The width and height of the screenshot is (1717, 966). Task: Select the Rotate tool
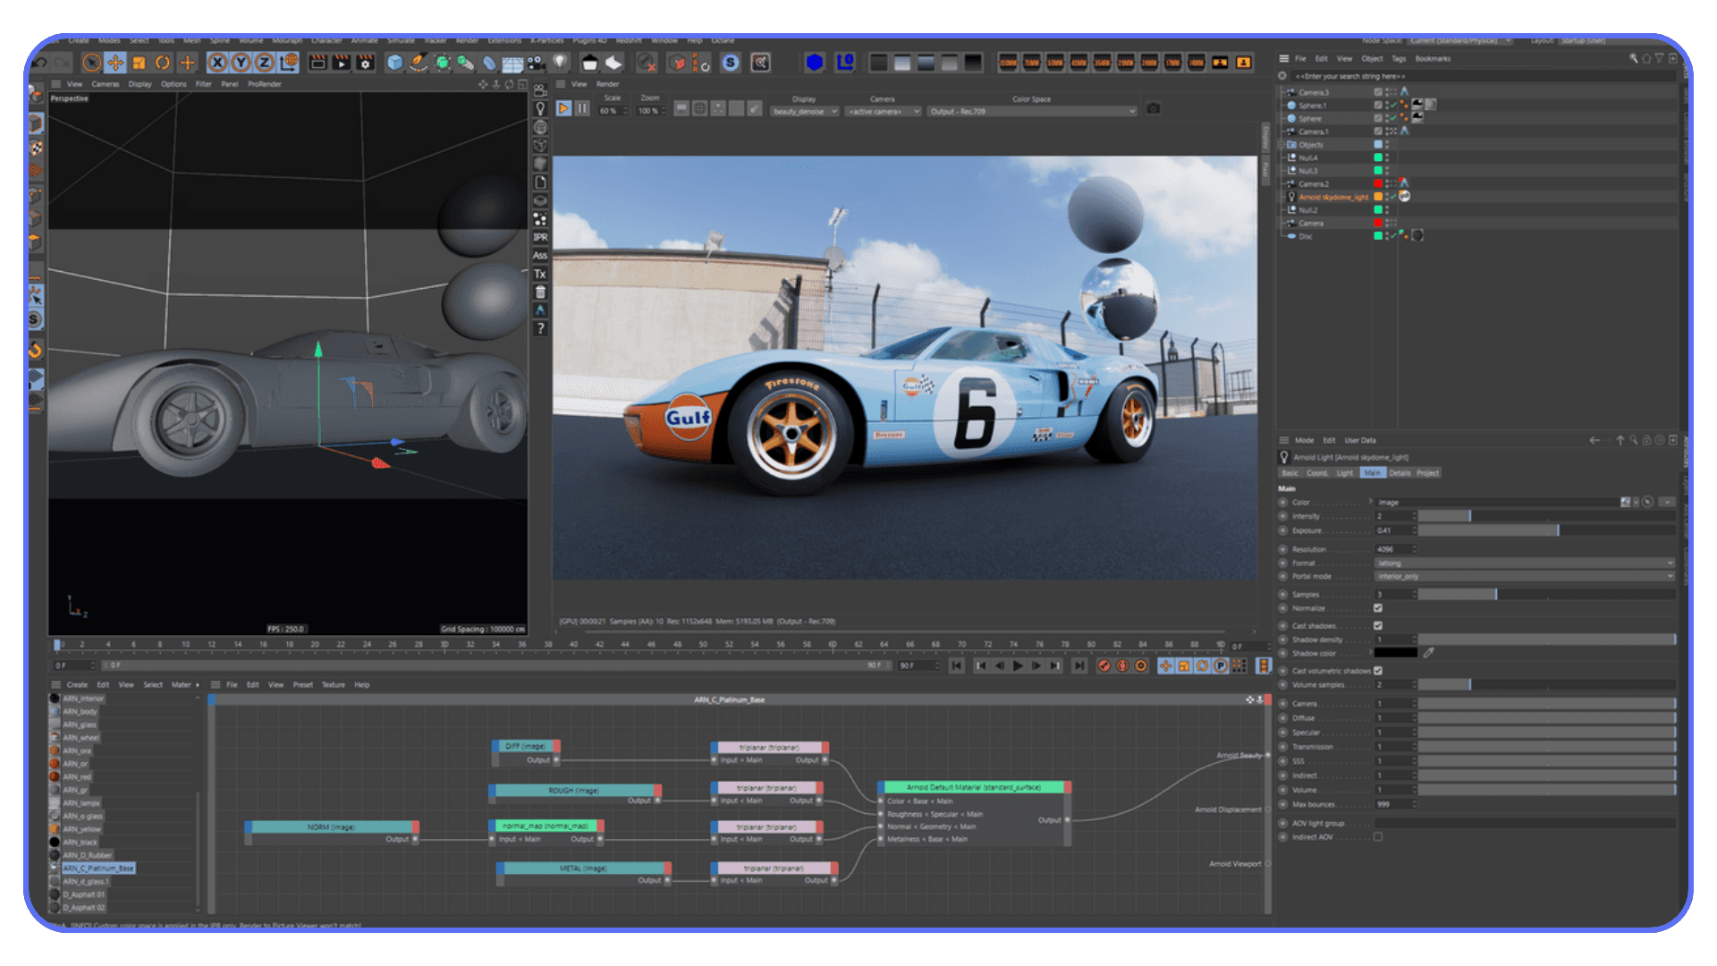161,62
